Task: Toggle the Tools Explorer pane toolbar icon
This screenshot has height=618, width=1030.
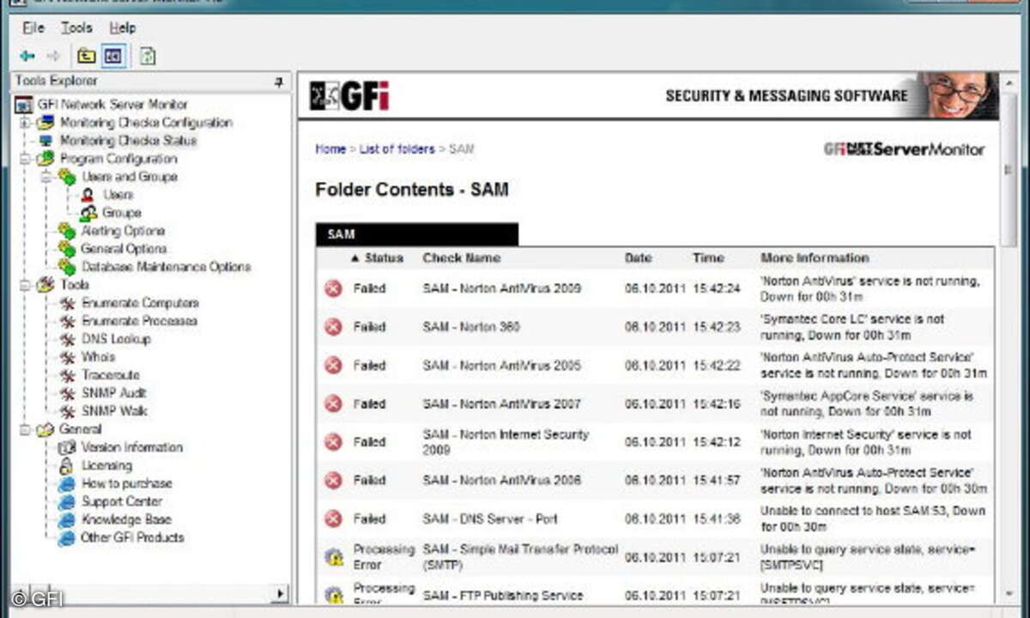Action: click(x=112, y=57)
